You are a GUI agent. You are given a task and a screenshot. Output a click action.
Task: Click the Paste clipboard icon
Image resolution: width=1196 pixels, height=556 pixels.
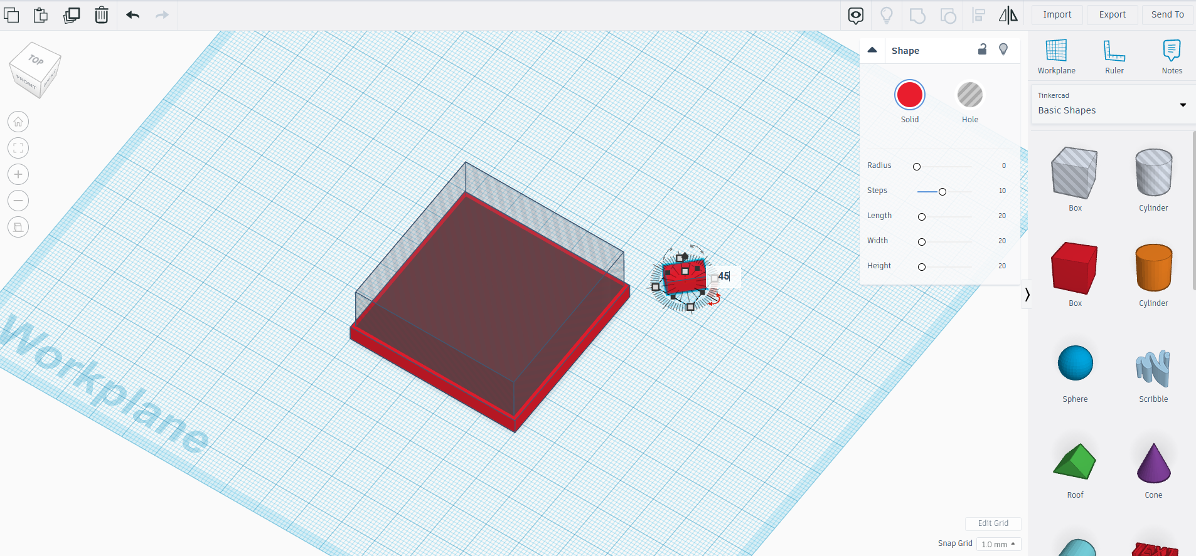coord(41,15)
